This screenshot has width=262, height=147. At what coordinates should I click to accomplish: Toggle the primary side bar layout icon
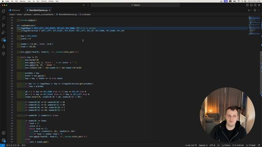(x=247, y=5)
